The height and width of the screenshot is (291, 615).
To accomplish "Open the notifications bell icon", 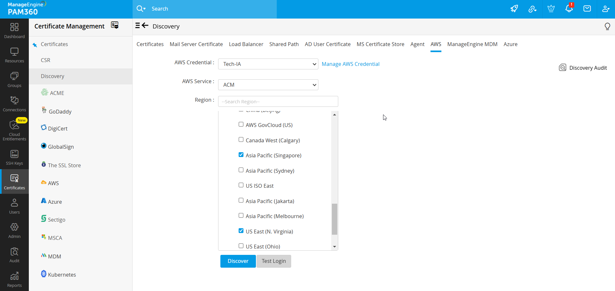I will [569, 9].
